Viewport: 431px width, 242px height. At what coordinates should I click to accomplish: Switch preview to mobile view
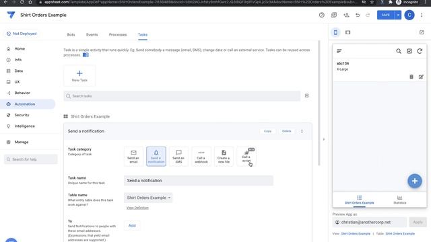click(335, 32)
